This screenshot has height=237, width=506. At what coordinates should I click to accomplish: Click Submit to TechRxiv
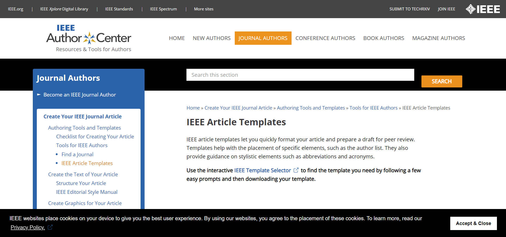409,9
